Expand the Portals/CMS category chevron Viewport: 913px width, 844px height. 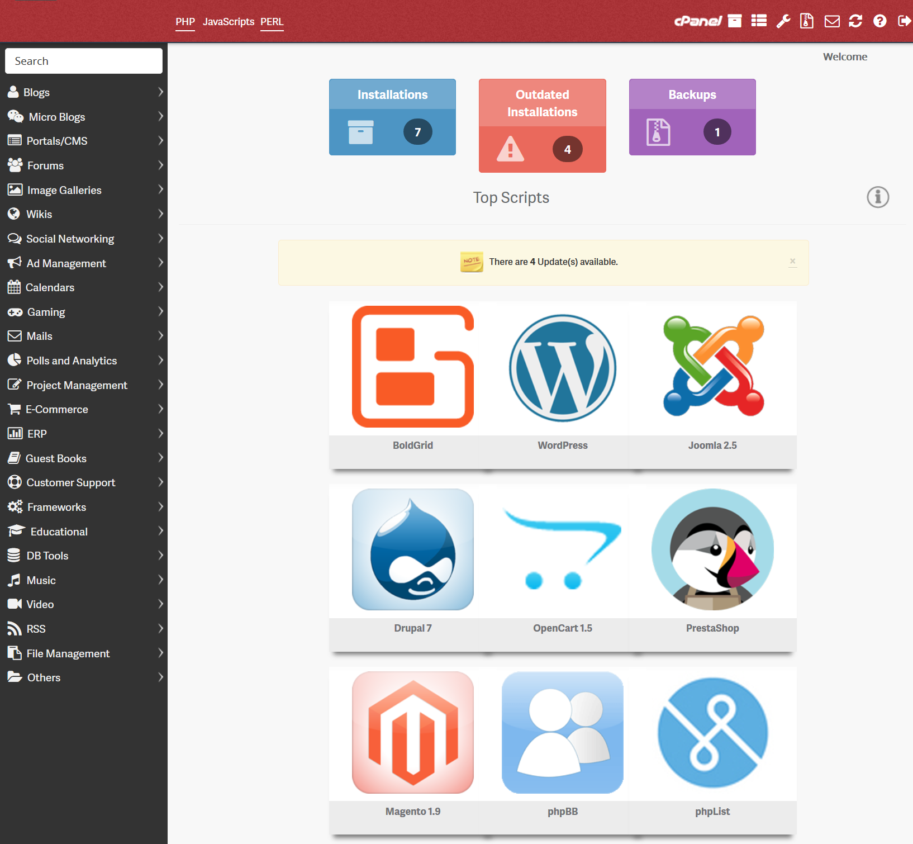[x=160, y=140]
